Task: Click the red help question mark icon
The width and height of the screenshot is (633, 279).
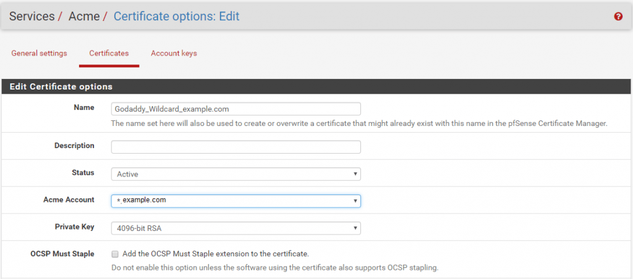Action: click(618, 17)
